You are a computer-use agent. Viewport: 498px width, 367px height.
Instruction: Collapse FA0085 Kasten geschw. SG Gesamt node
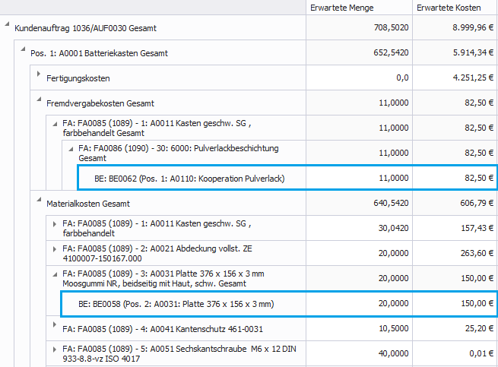tap(55, 123)
